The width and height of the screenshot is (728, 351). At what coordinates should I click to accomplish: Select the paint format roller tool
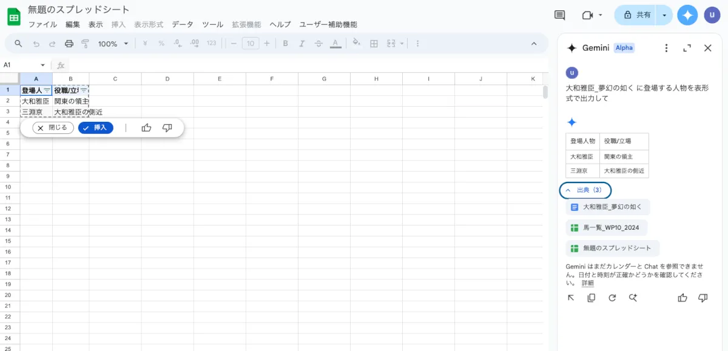click(x=85, y=44)
